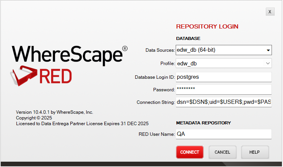Click the 'Profile:' label
The height and width of the screenshot is (167, 283).
(x=168, y=64)
